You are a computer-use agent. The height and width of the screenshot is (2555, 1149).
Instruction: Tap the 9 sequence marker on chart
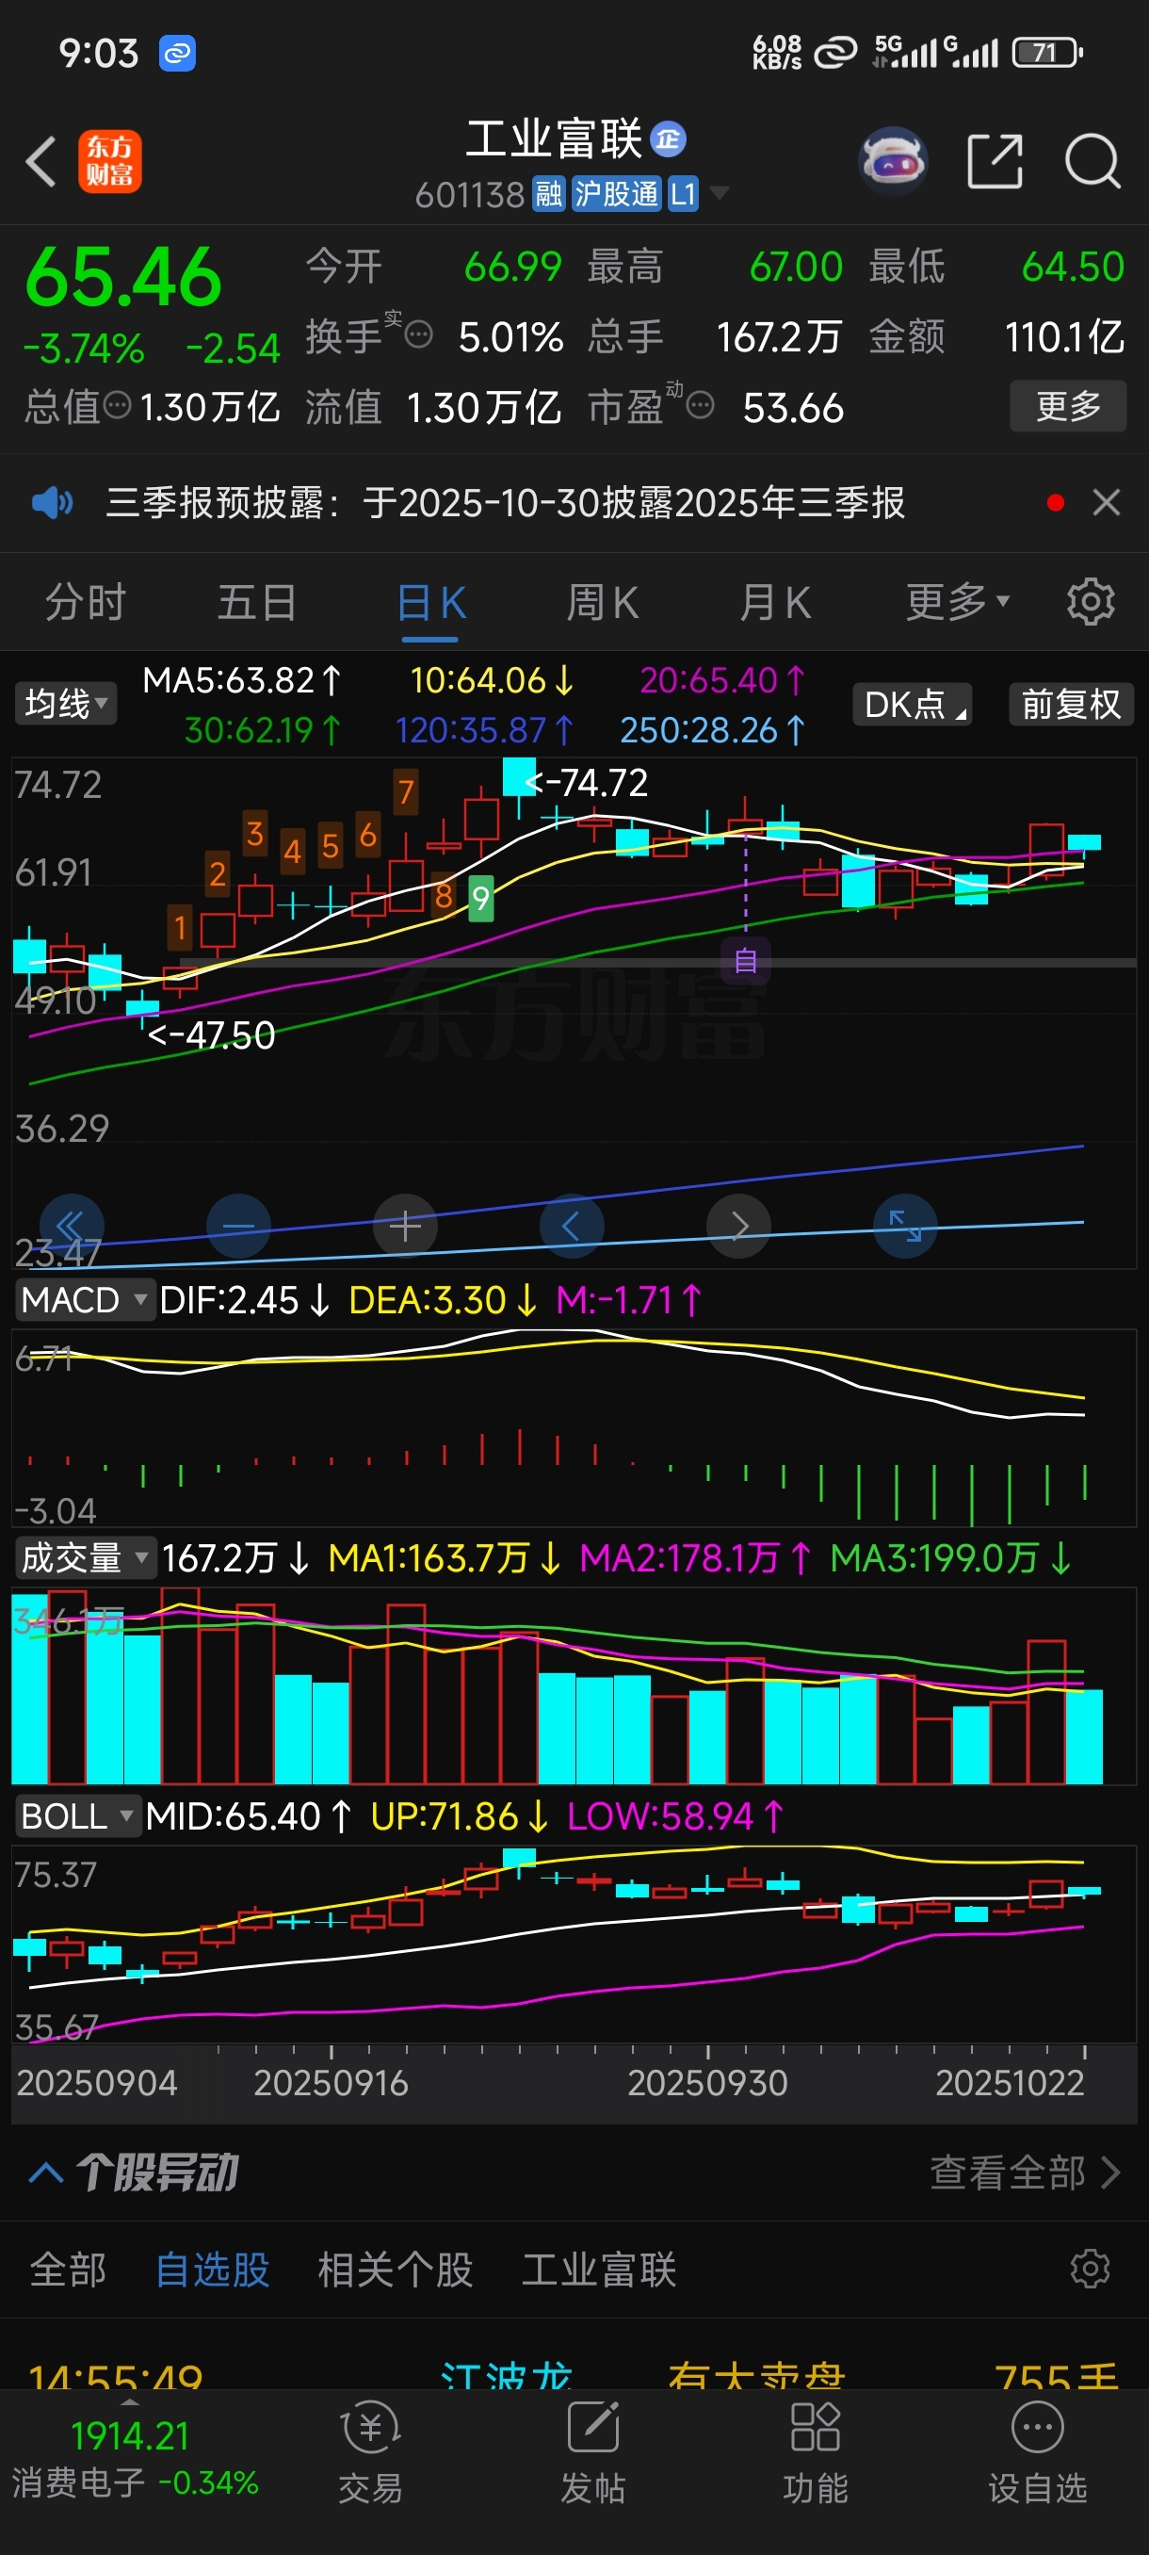(481, 899)
